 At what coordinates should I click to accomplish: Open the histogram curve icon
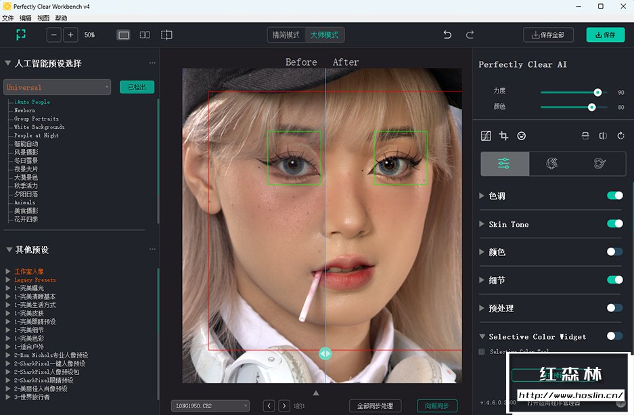[x=486, y=136]
